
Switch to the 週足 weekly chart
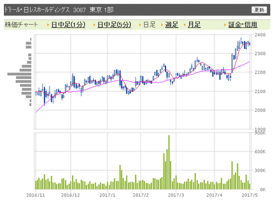[172, 25]
